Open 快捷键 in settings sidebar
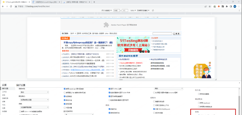 click(x=4, y=111)
